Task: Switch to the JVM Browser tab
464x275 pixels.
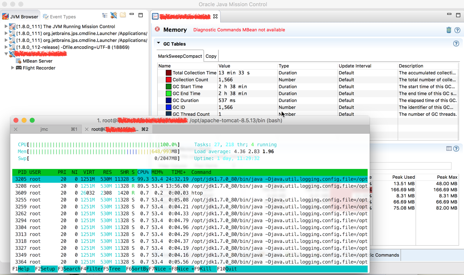Action: pyautogui.click(x=20, y=17)
